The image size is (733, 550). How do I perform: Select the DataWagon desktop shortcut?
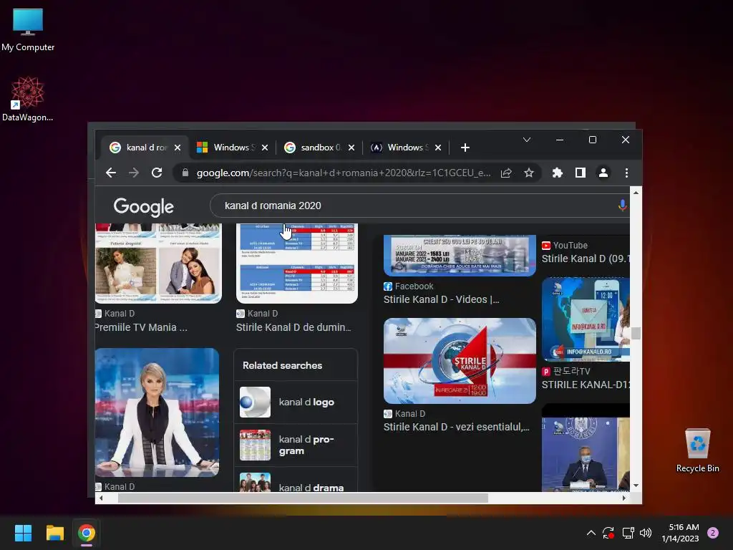(28, 99)
